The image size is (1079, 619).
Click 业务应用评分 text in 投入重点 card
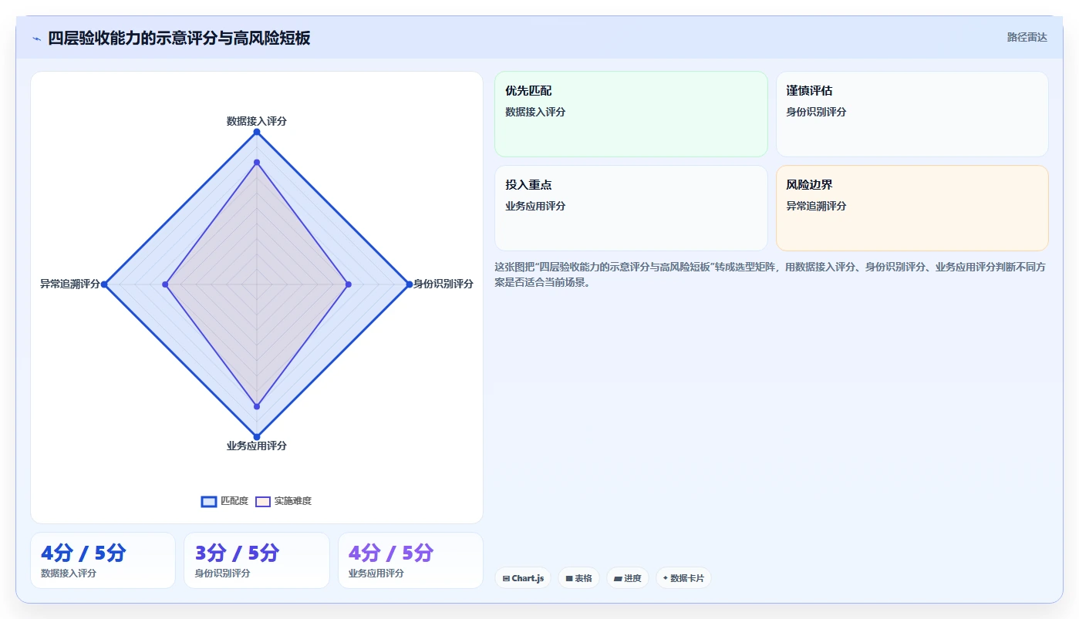tap(535, 206)
